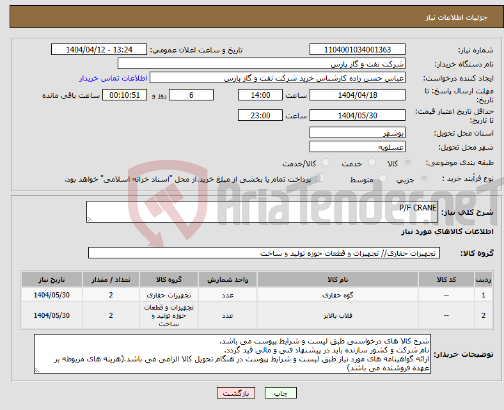This screenshot has width=504, height=410.
Task: Click the چاپ (print) button
Action: [x=280, y=393]
